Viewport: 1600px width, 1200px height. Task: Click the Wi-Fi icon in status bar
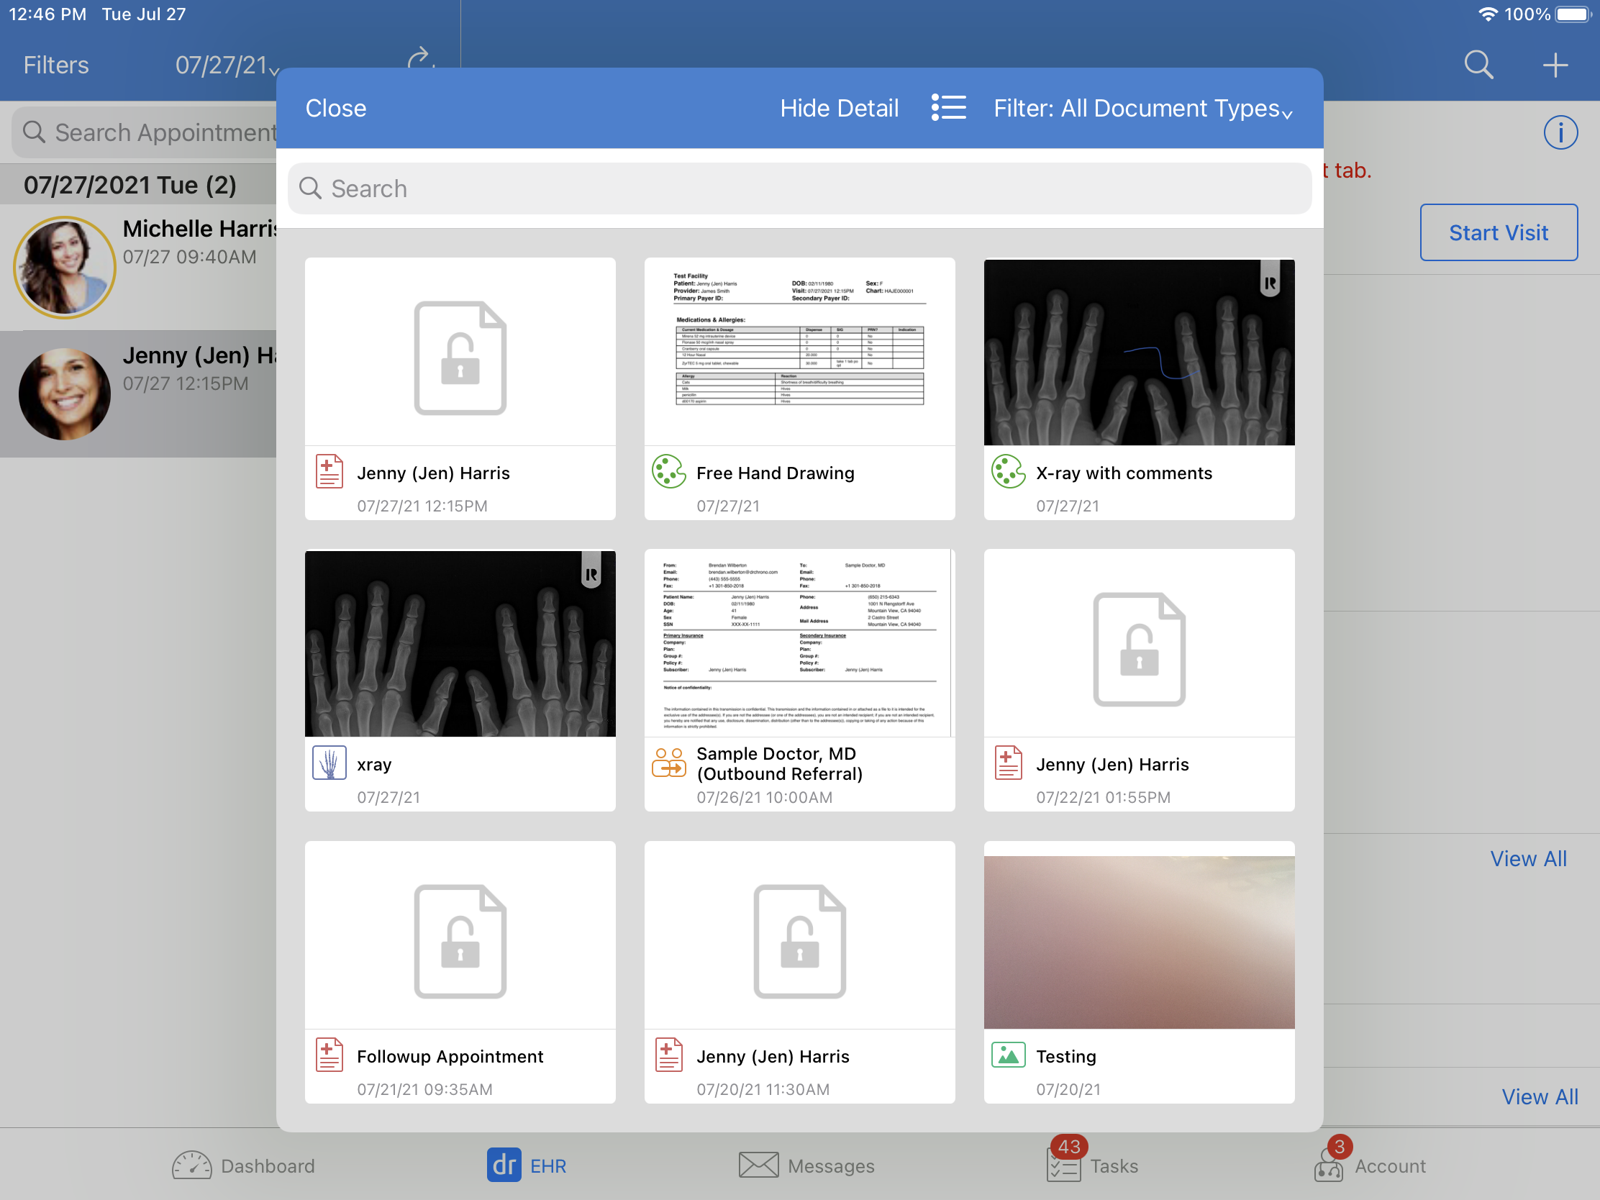click(x=1486, y=14)
